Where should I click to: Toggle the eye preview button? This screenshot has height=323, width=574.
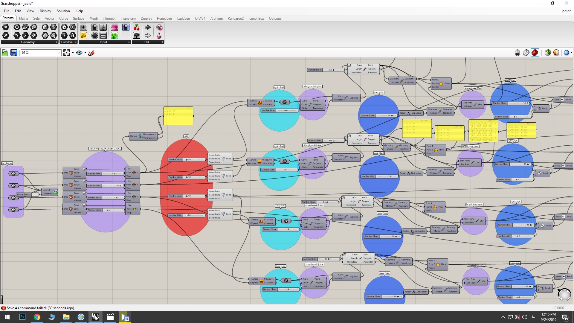[79, 53]
